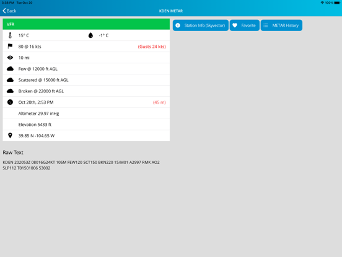Viewport: 342px width, 257px height.
Task: Select Few @ 12000 ft AGL text
Action: [x=38, y=69]
